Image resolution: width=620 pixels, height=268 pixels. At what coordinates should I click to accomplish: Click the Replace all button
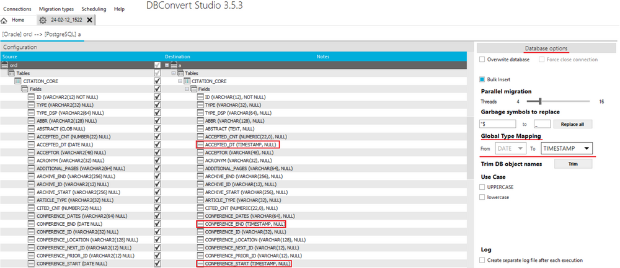pos(572,124)
